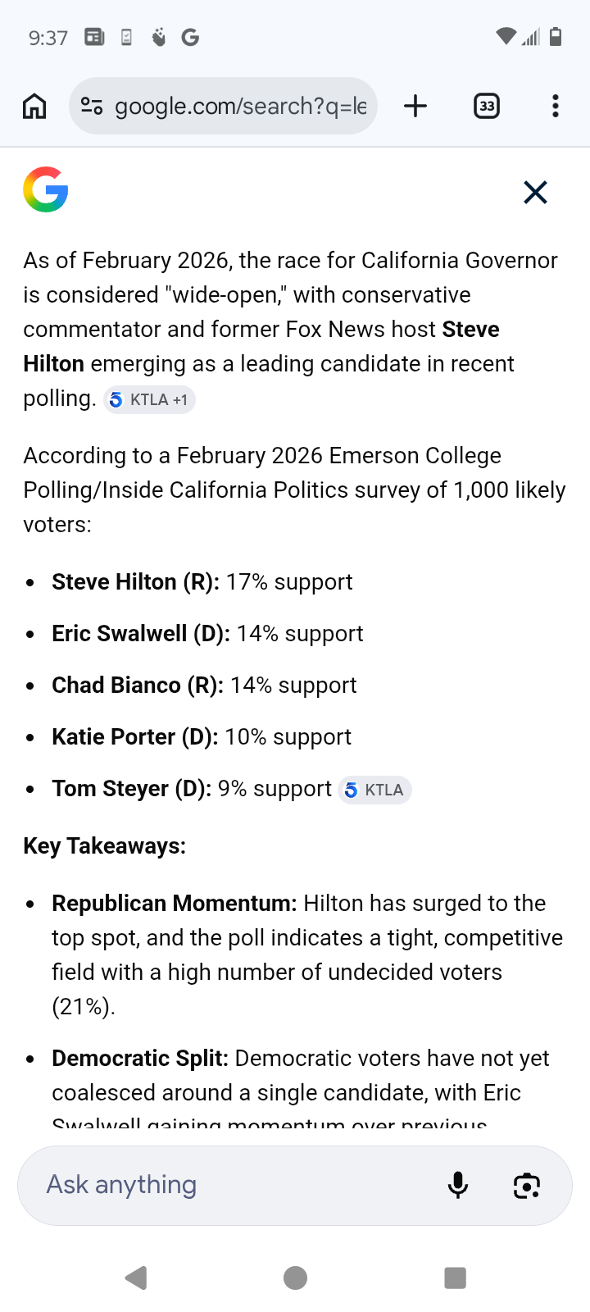
Task: Open the tab switcher showing 33 tabs
Action: (487, 106)
